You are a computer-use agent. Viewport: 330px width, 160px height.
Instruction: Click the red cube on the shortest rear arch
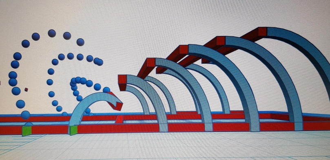[122, 82]
